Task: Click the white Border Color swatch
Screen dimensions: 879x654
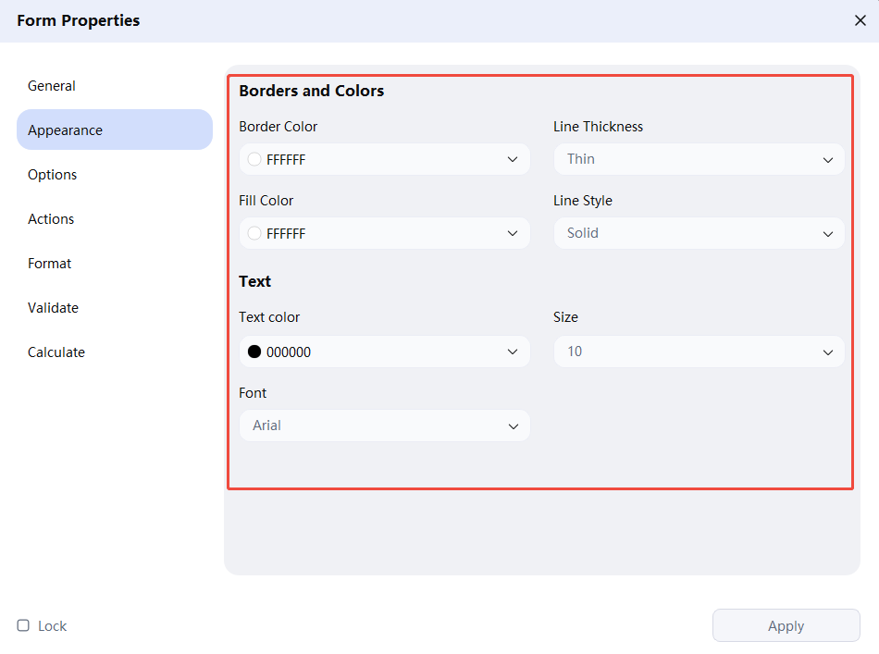Action: click(x=254, y=159)
